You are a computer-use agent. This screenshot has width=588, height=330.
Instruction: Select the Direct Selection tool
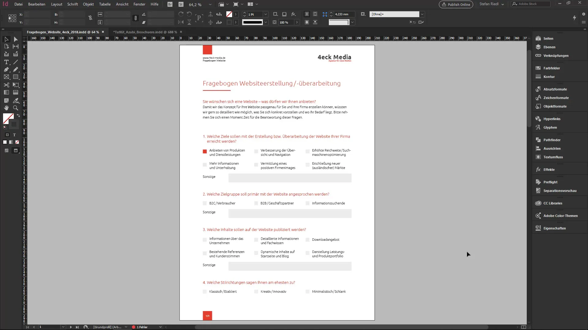[16, 39]
